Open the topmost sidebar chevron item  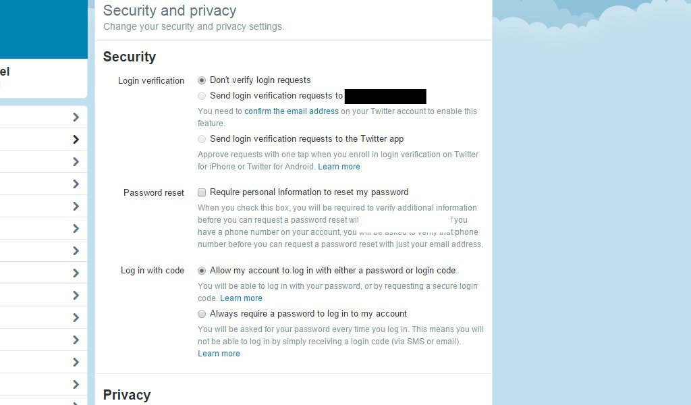point(44,117)
